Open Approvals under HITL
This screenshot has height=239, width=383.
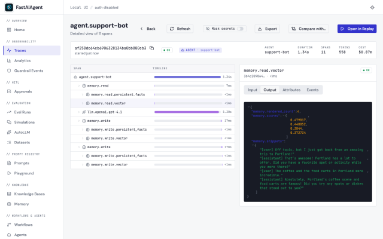[32, 91]
